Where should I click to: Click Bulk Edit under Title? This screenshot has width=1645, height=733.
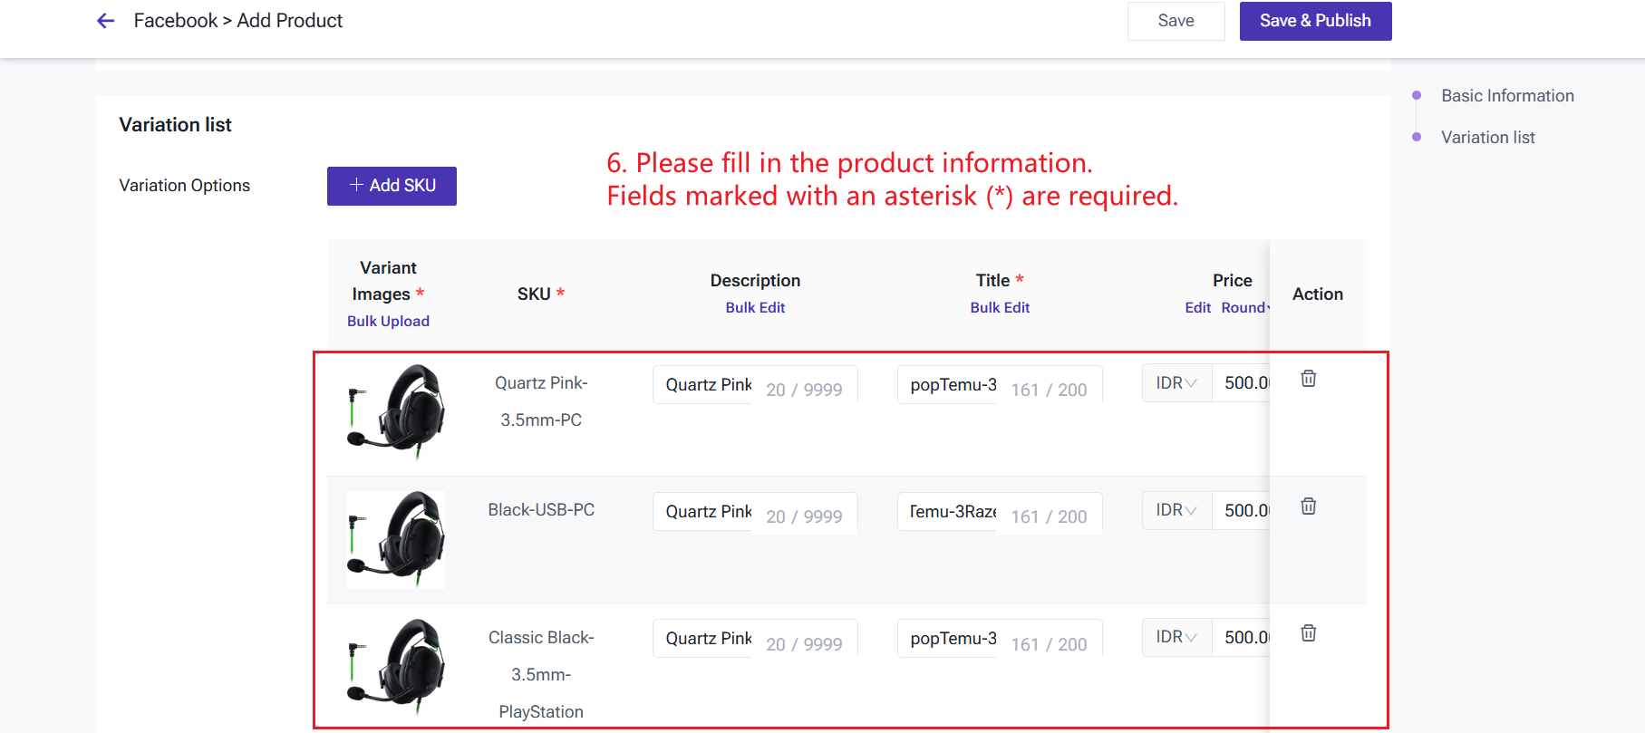click(1000, 308)
